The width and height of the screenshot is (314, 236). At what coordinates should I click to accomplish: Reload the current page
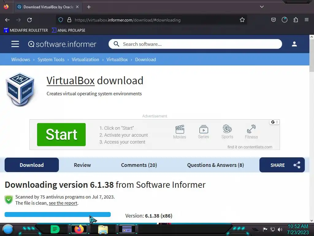coord(29,20)
